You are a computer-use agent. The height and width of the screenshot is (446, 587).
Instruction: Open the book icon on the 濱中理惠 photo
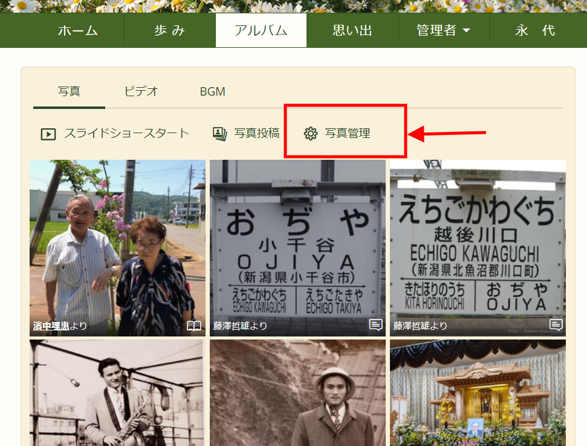pyautogui.click(x=195, y=326)
